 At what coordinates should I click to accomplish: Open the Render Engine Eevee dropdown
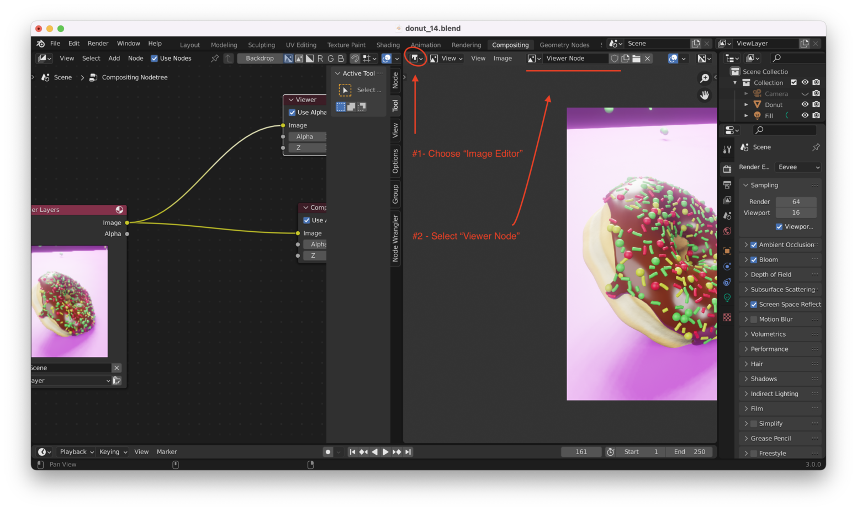798,167
